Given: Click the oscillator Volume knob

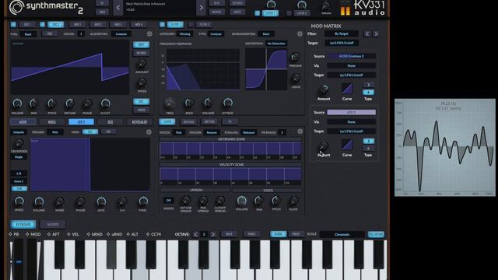Looking at the screenshot, I should 17,103.
